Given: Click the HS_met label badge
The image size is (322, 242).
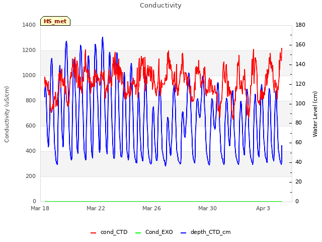Looking at the screenshot, I should [x=55, y=21].
